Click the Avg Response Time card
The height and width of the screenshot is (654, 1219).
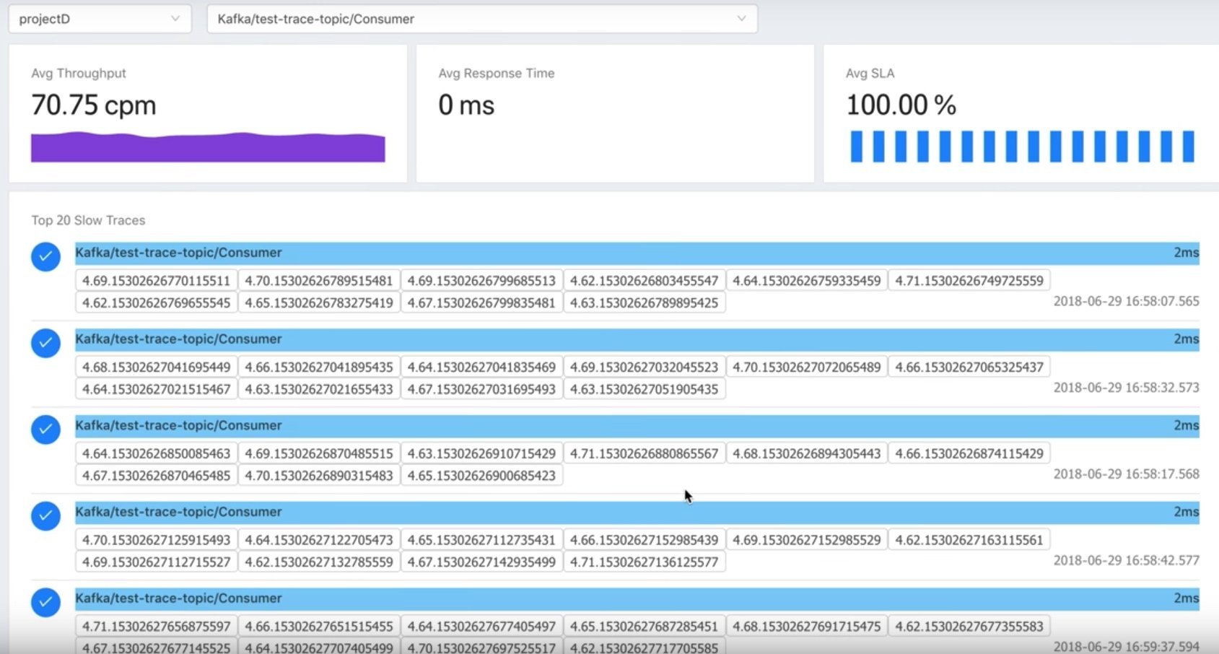[x=615, y=114]
